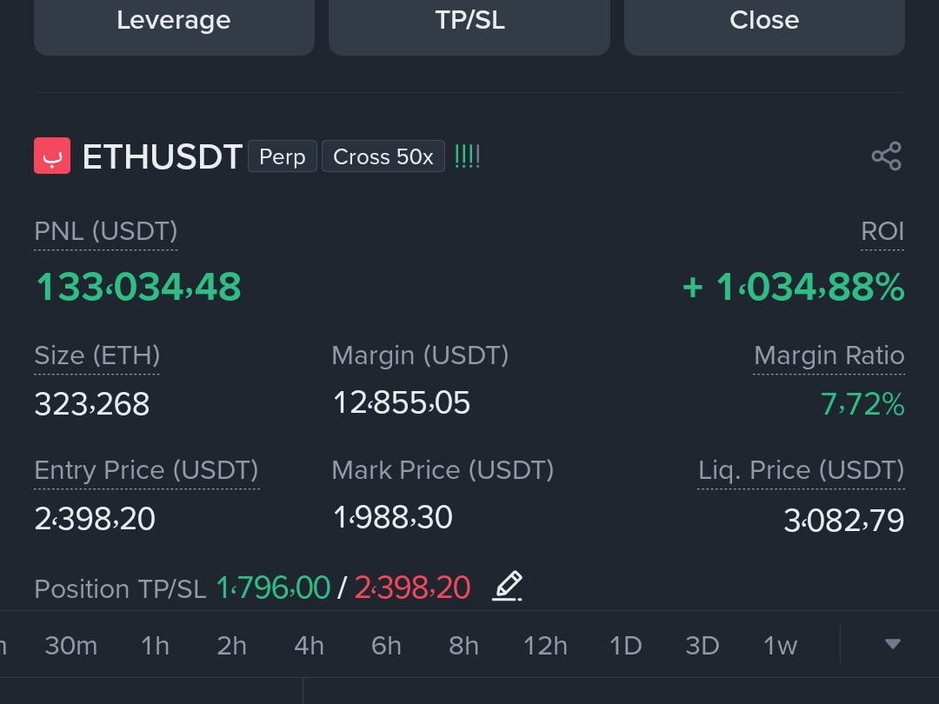The width and height of the screenshot is (939, 704).
Task: Choose the 1w timeframe
Action: (780, 646)
